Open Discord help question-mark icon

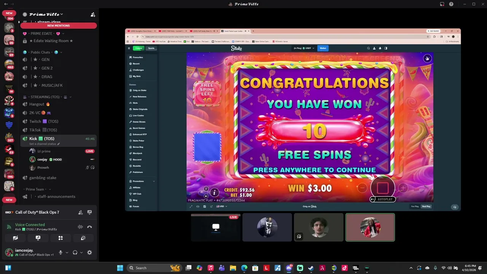coord(451,4)
